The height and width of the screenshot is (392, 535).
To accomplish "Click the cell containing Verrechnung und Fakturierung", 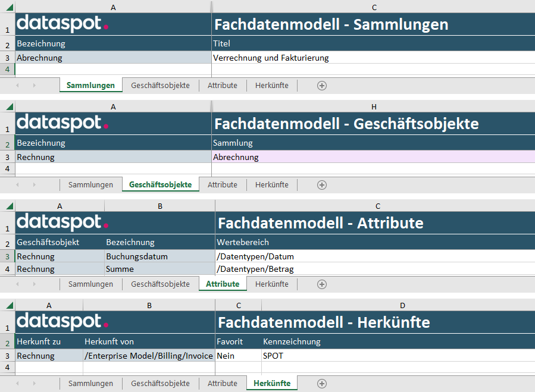I will point(373,58).
